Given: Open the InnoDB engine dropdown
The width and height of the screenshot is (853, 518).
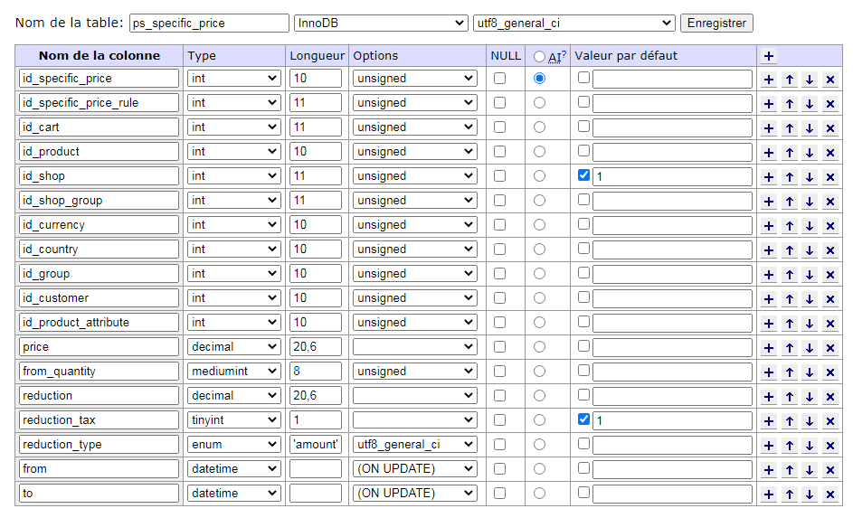Looking at the screenshot, I should pyautogui.click(x=381, y=23).
